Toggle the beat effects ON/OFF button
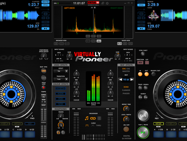The image size is (187, 141). coord(126,129)
